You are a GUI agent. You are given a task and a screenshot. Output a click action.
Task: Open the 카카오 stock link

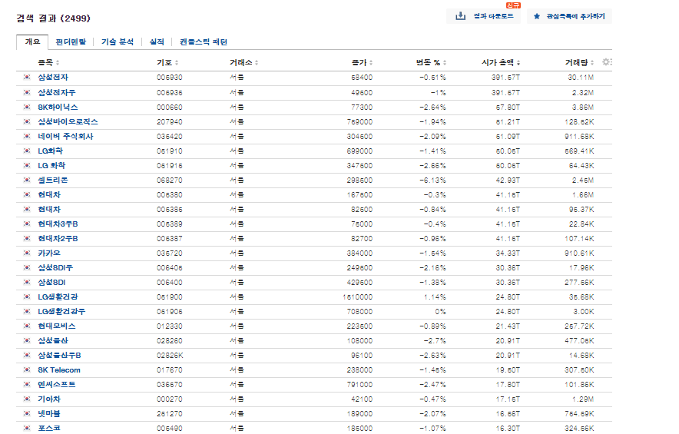tap(49, 253)
